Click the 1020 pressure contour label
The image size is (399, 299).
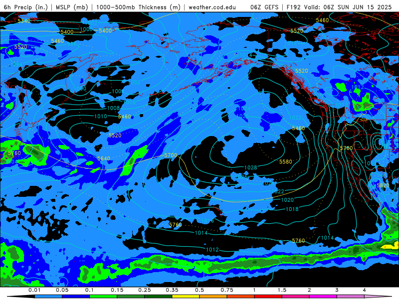287,200
